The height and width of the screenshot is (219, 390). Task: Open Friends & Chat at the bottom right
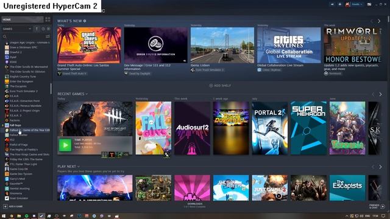377,206
